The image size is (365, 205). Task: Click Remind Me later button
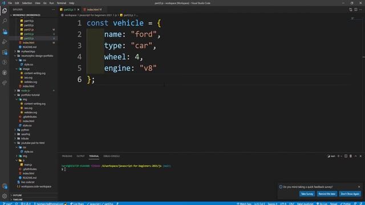coord(327,194)
